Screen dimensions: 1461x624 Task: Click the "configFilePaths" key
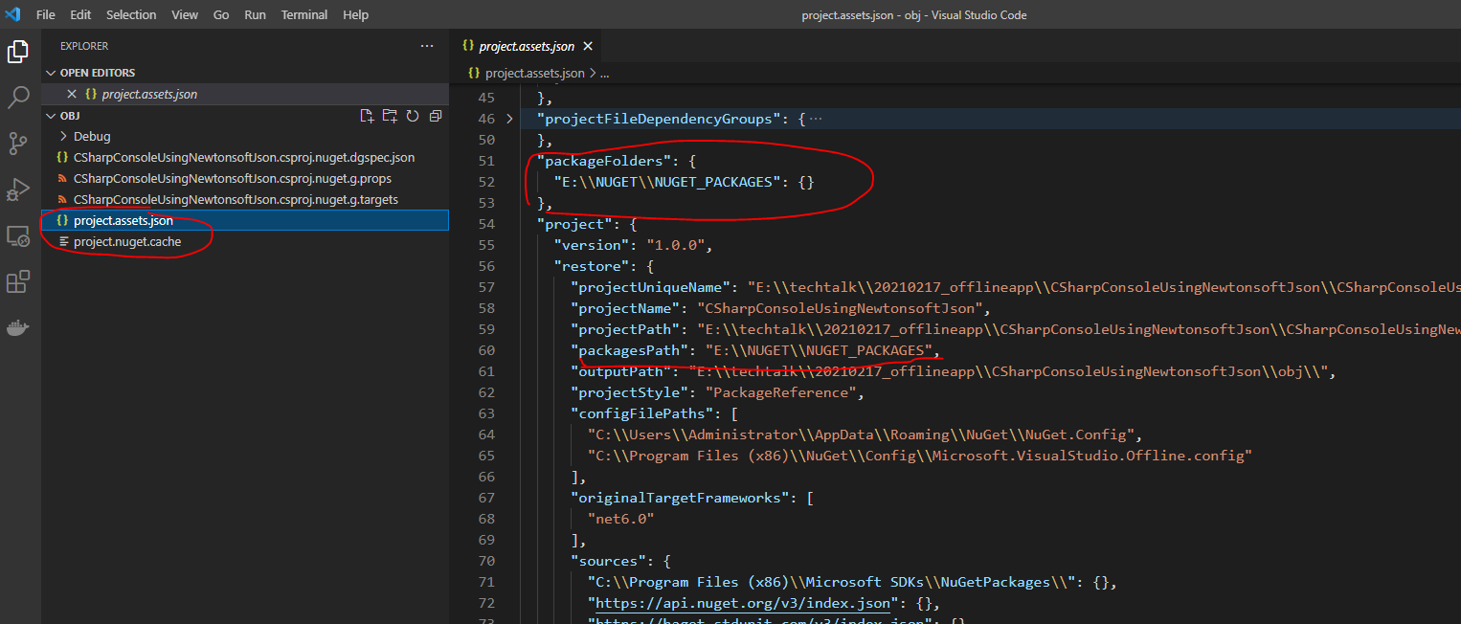click(x=641, y=413)
